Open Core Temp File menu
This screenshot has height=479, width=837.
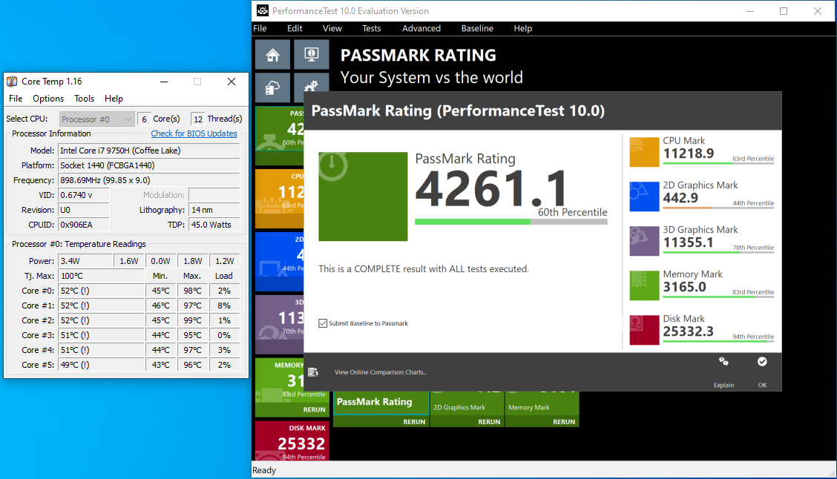point(16,98)
